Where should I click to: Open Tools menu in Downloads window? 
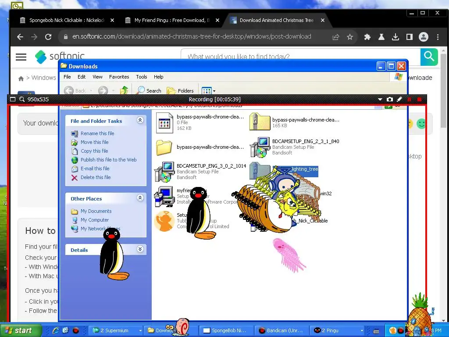(142, 77)
